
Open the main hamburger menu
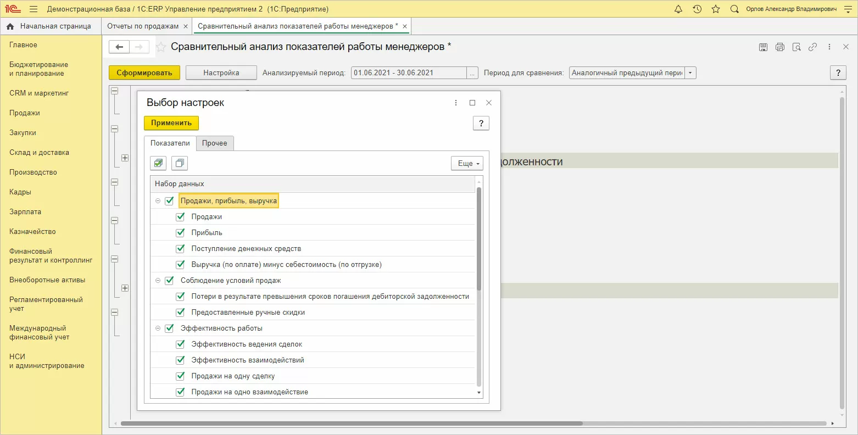point(34,9)
